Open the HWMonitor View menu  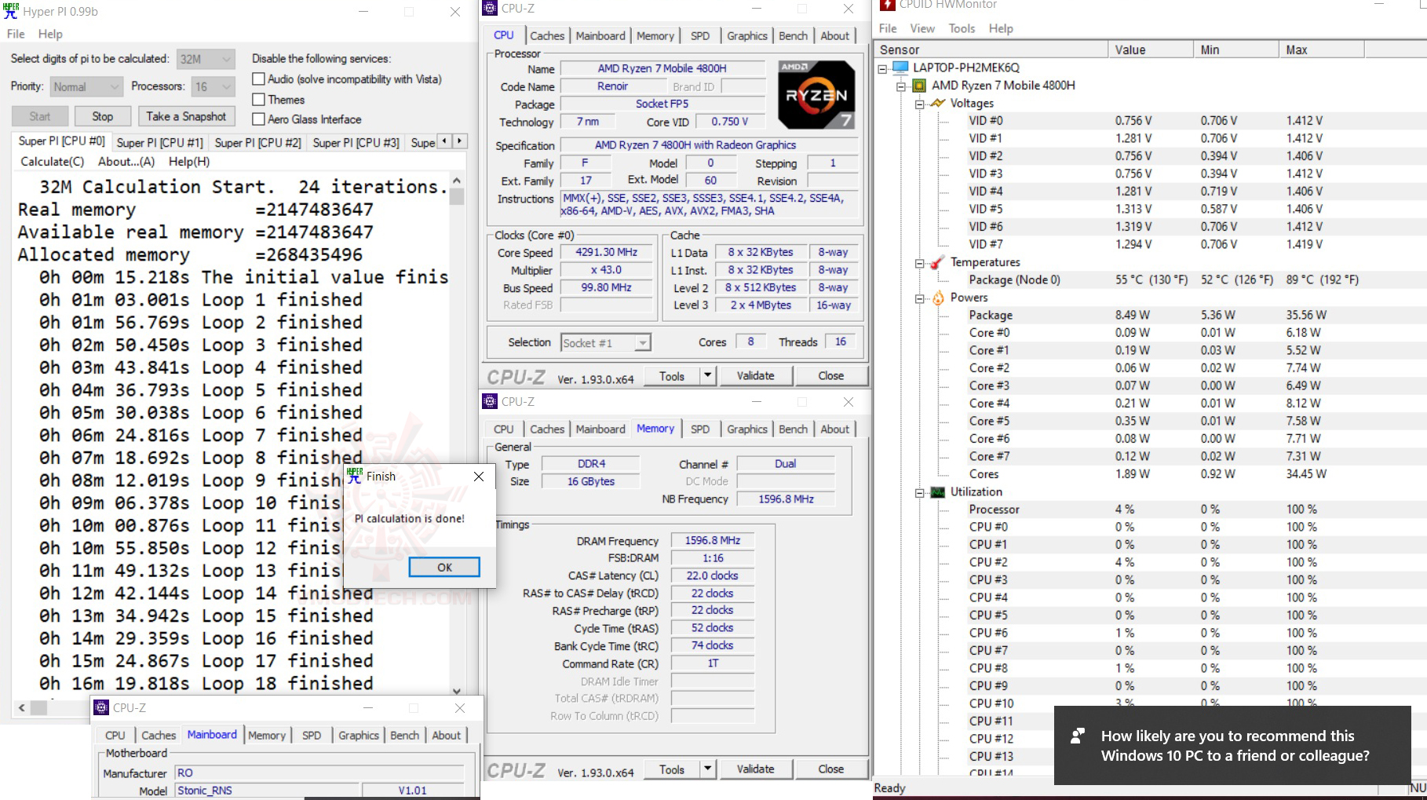[x=922, y=28]
